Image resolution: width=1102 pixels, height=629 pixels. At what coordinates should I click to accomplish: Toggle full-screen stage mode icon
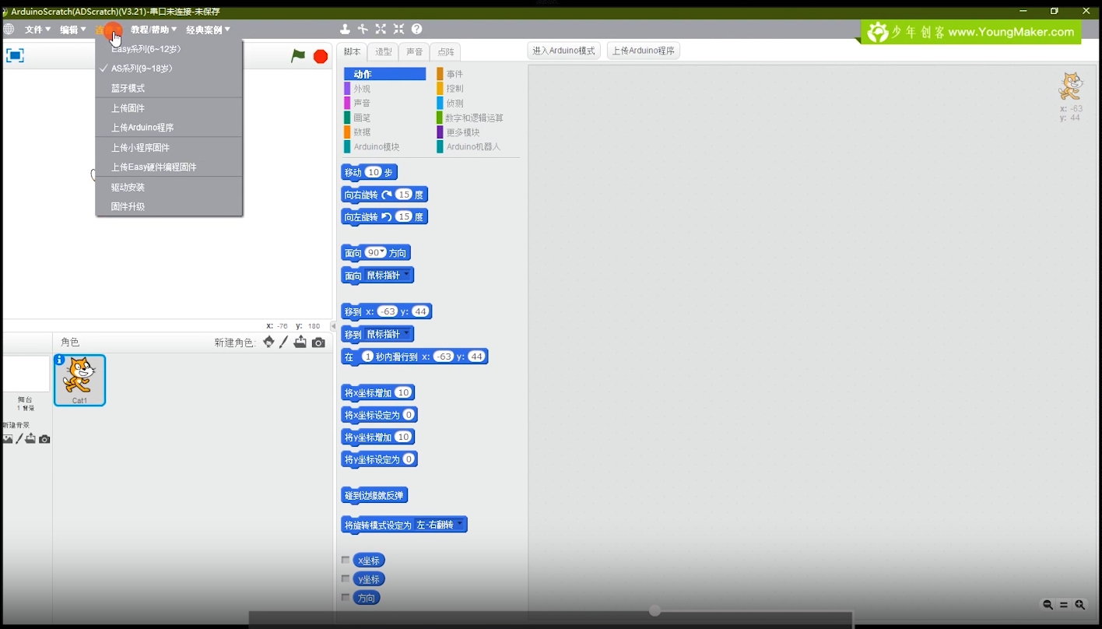click(15, 55)
